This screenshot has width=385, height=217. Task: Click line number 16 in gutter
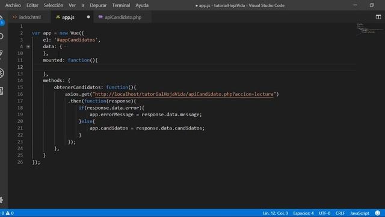20,94
